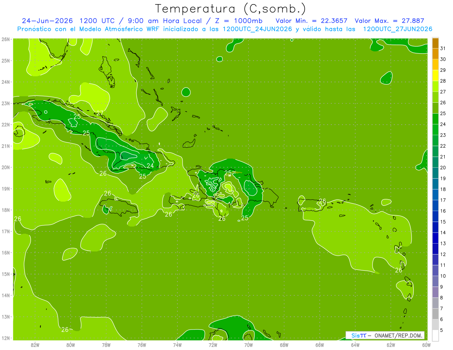Click the 82W longitude axis label

(35, 345)
